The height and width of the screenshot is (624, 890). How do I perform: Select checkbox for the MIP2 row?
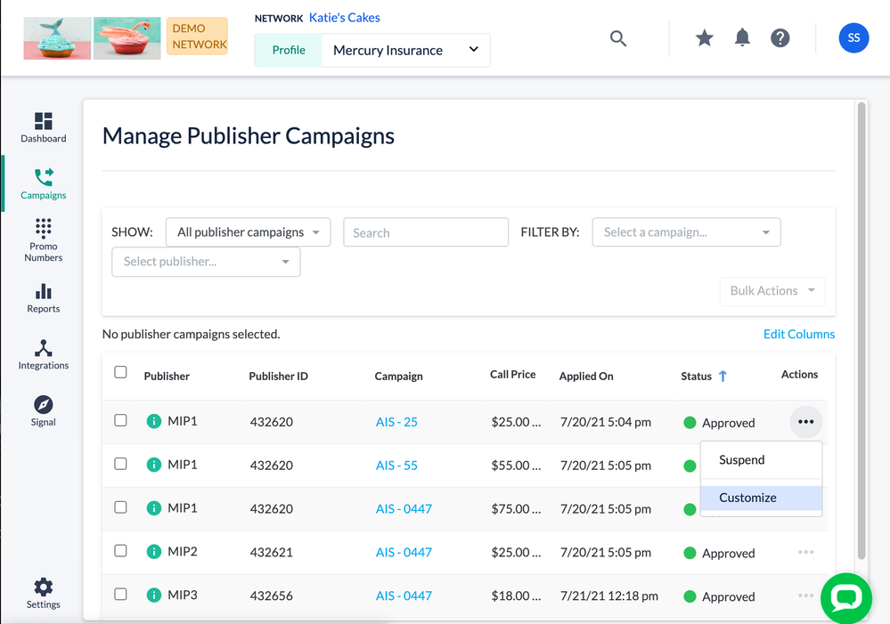(121, 551)
